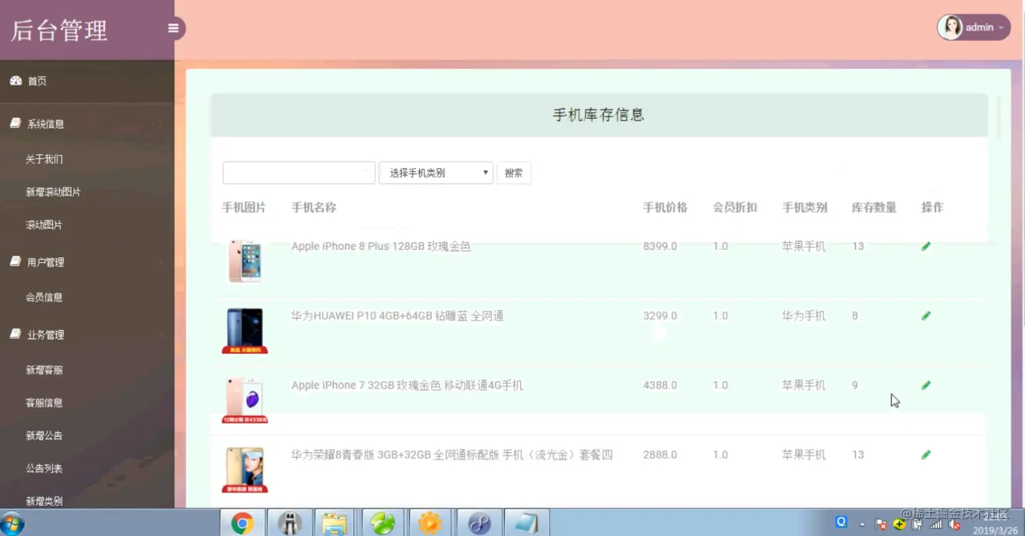Screen dimensions: 1025x536
Task: Open the penguin app taskbar icon
Action: [x=290, y=523]
